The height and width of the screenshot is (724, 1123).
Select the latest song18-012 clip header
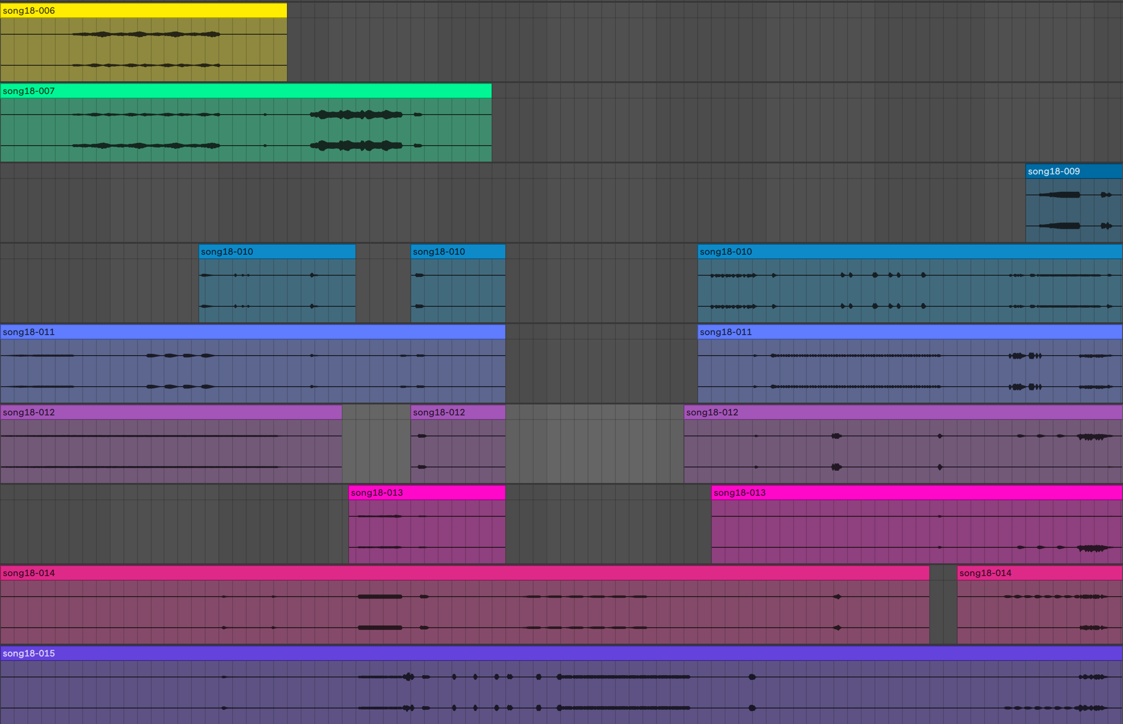tap(903, 412)
